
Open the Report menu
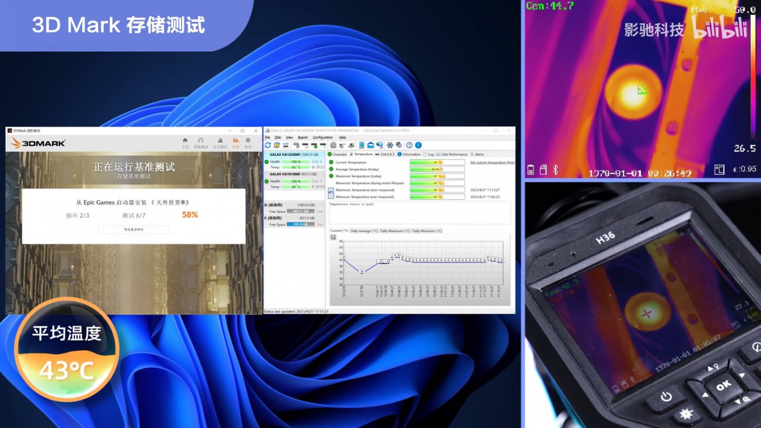click(303, 137)
